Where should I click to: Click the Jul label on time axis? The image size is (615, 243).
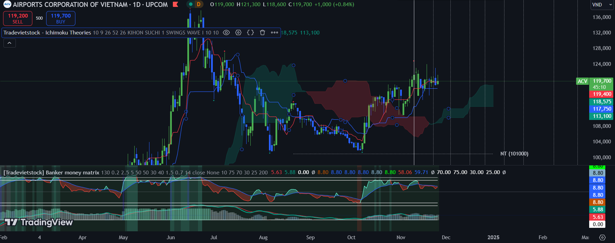(x=214, y=237)
